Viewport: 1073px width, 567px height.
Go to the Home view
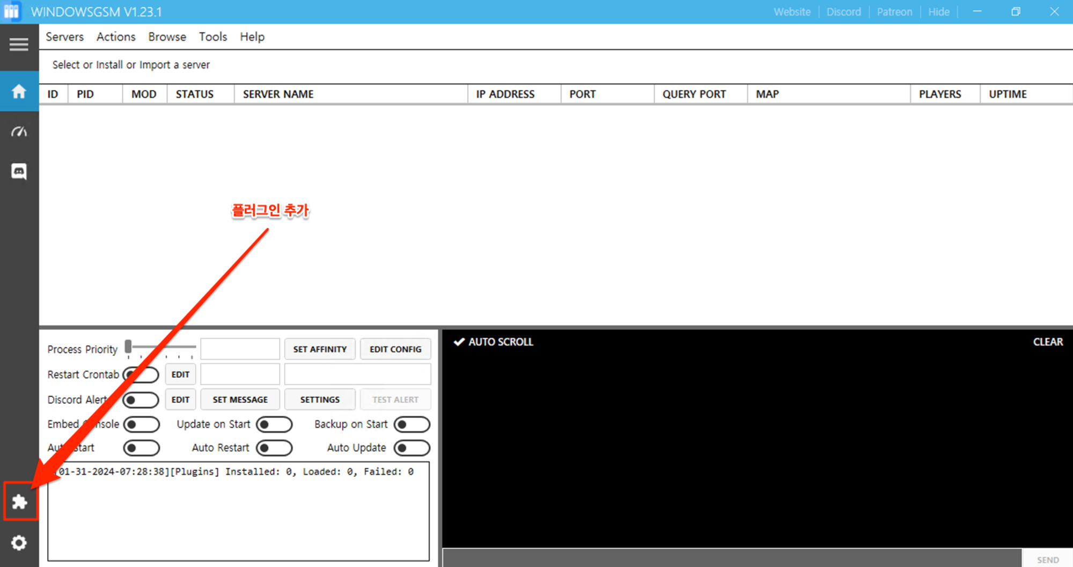pyautogui.click(x=19, y=91)
